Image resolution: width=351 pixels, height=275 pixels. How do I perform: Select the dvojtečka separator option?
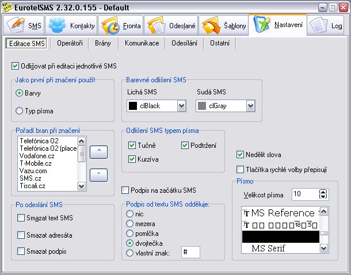(x=129, y=243)
